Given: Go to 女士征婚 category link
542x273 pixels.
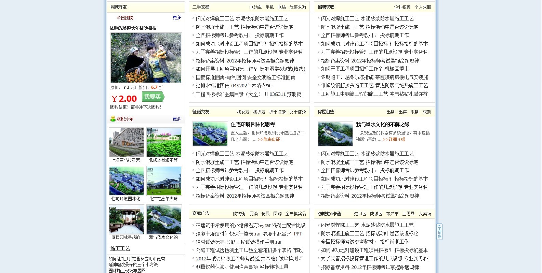Looking at the screenshot, I should pyautogui.click(x=298, y=112).
